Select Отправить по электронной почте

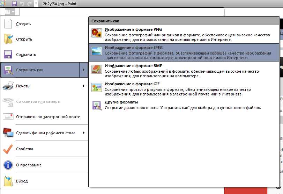tap(44, 117)
